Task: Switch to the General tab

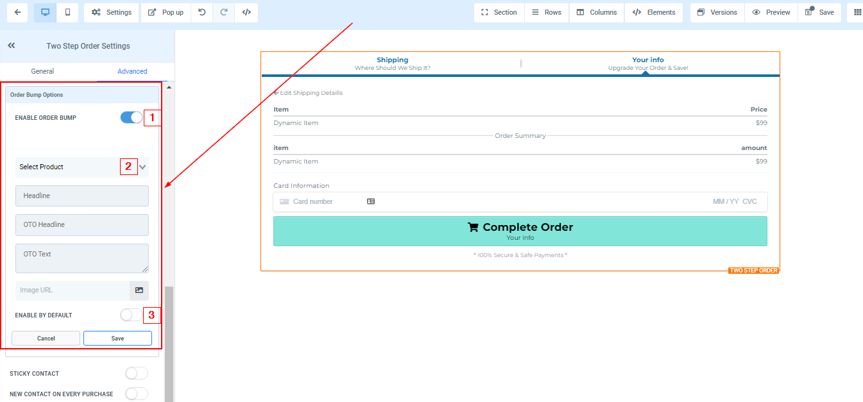Action: tap(42, 71)
